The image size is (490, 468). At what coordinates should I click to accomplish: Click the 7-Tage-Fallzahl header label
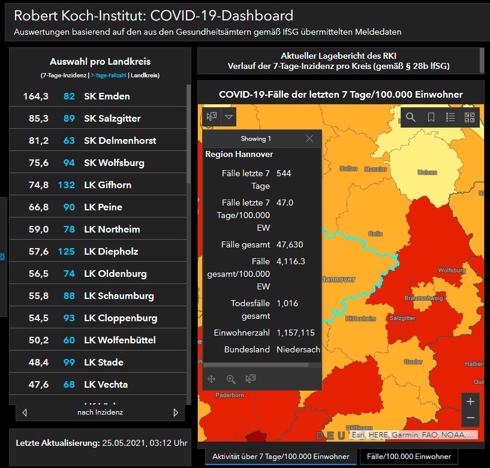click(109, 76)
